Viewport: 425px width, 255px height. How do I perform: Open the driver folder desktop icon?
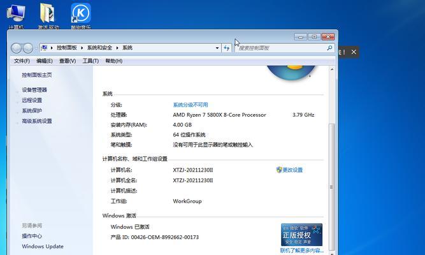coord(48,15)
